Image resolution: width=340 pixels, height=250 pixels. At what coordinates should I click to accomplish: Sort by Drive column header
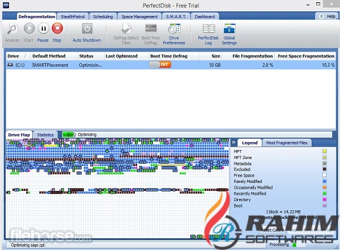[18, 56]
